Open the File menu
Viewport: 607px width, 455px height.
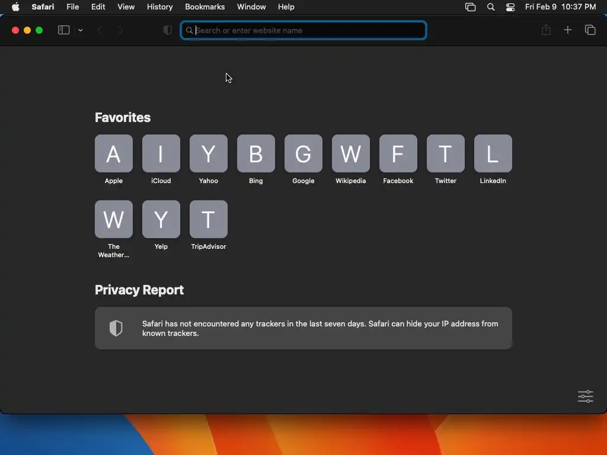pyautogui.click(x=73, y=7)
